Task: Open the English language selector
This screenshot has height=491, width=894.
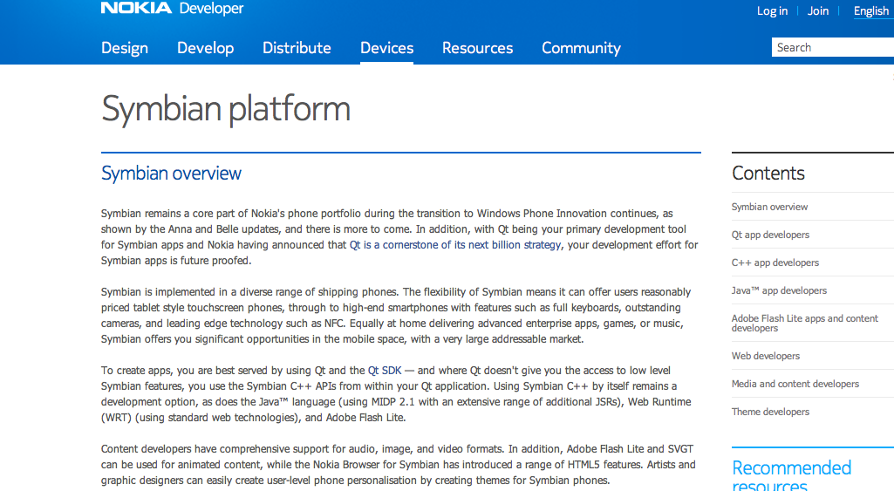Action: (x=870, y=11)
